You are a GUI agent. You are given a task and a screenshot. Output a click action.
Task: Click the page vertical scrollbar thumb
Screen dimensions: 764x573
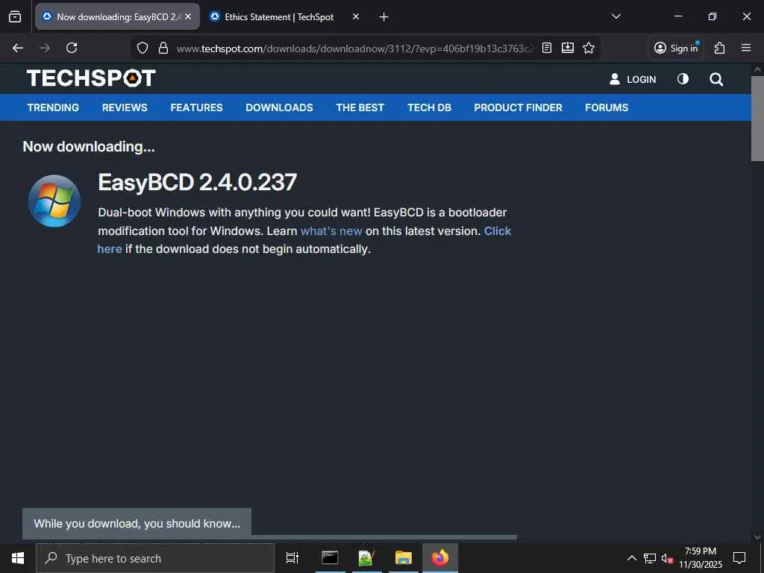[x=757, y=119]
